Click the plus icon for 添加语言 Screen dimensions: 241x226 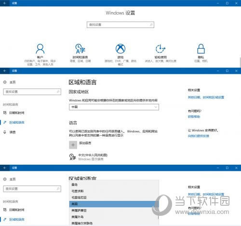(x=73, y=145)
